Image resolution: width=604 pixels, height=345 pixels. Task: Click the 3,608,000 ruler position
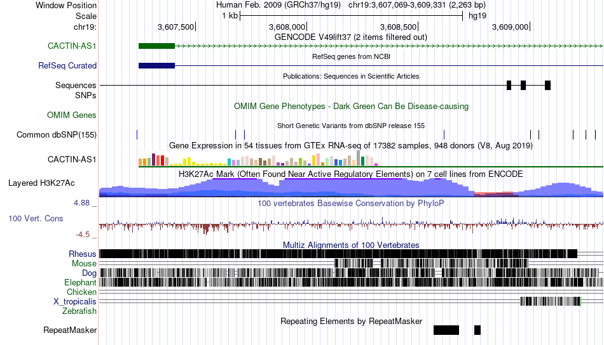(x=287, y=27)
